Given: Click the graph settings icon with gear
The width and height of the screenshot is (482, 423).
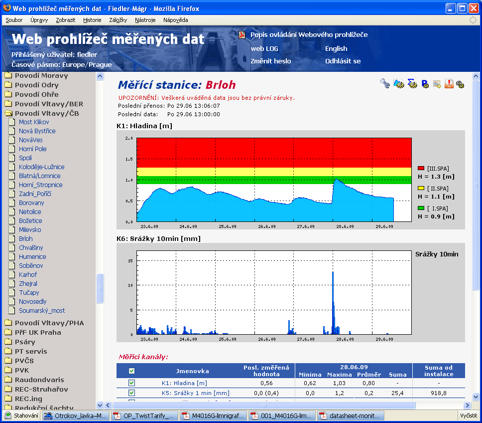Looking at the screenshot, I should pos(398,84).
